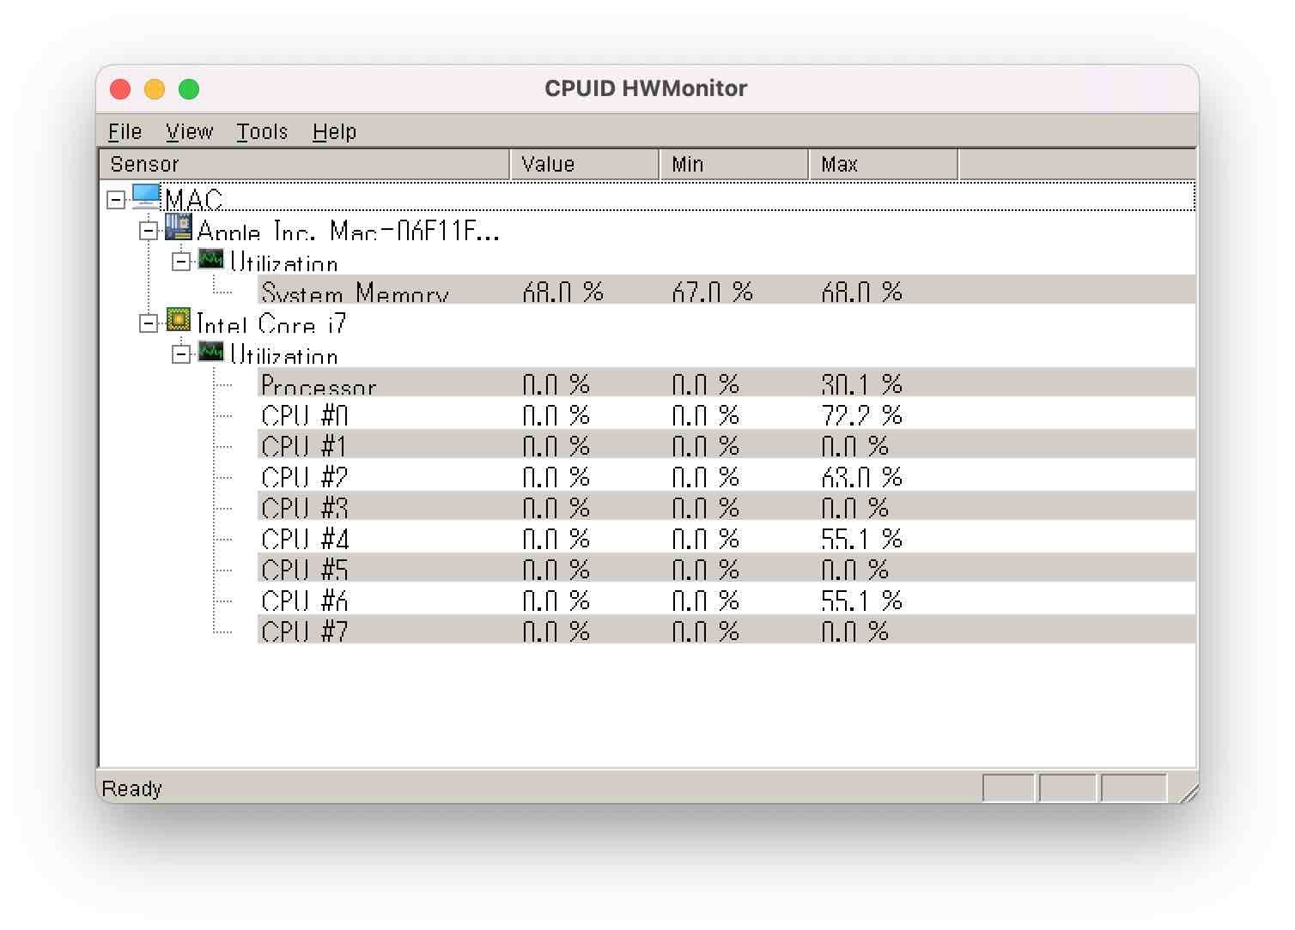
Task: Select the CPU #0 row
Action: [x=727, y=414]
